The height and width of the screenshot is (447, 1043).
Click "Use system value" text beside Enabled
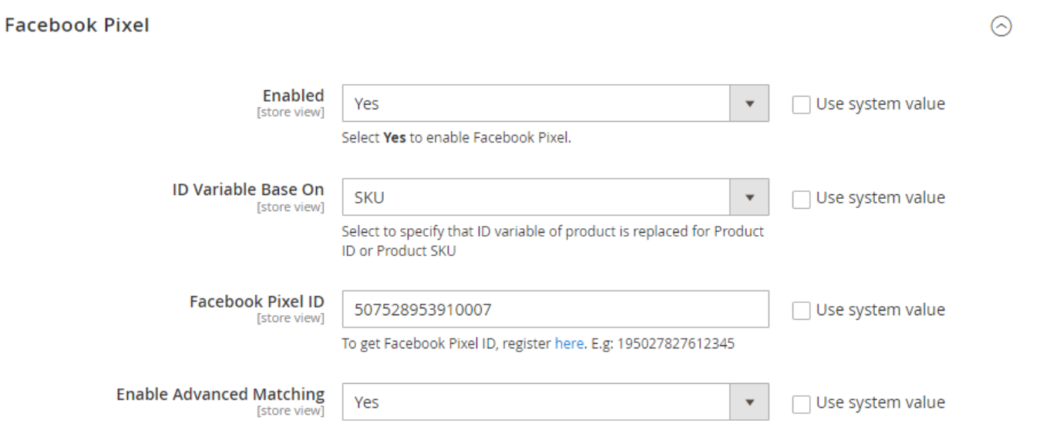point(880,104)
